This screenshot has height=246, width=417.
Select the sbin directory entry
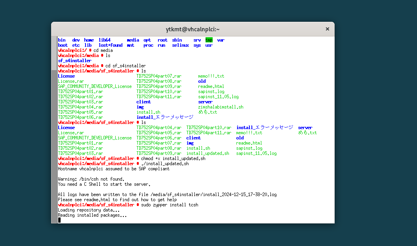tap(177, 40)
